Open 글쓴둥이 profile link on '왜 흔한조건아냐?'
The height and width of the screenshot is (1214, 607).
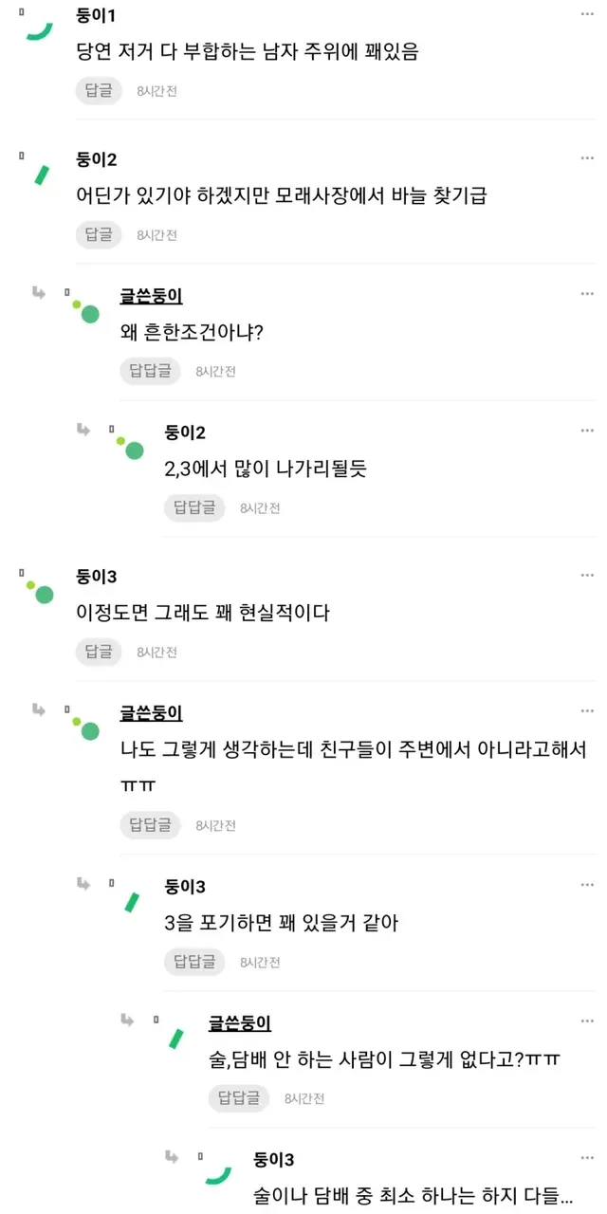[151, 296]
